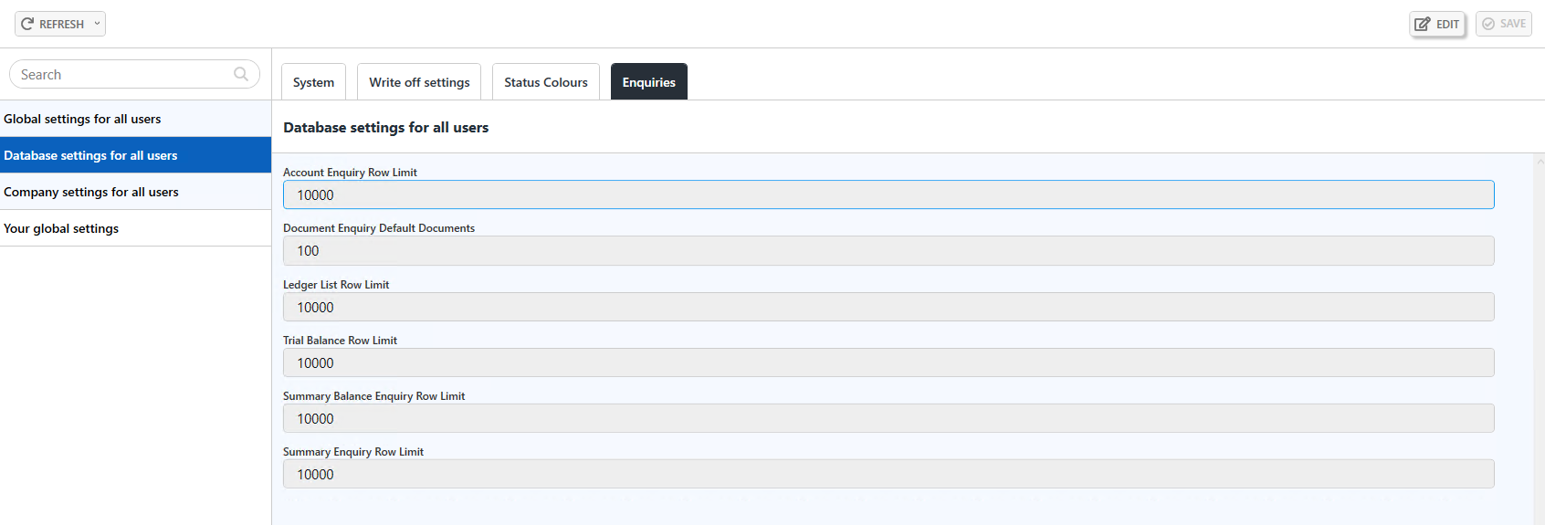Click the Summary Enquiry Row Limit field
Viewport: 1545px width, 525px height.
pos(888,475)
